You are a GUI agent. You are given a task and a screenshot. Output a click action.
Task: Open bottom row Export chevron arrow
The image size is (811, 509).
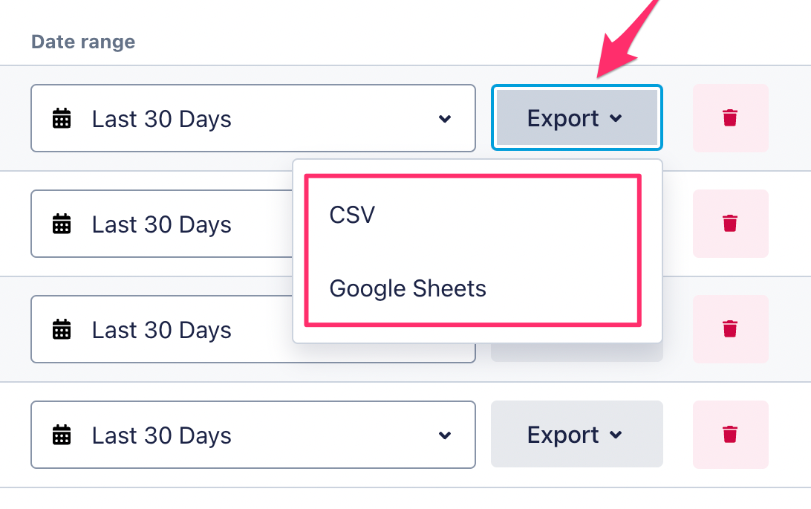pyautogui.click(x=616, y=435)
